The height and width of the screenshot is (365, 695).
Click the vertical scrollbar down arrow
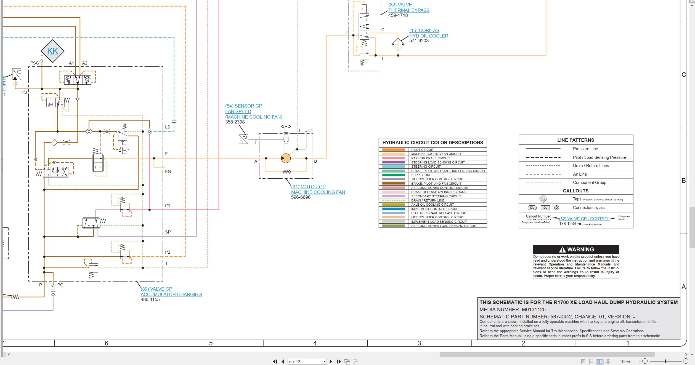coord(692,355)
